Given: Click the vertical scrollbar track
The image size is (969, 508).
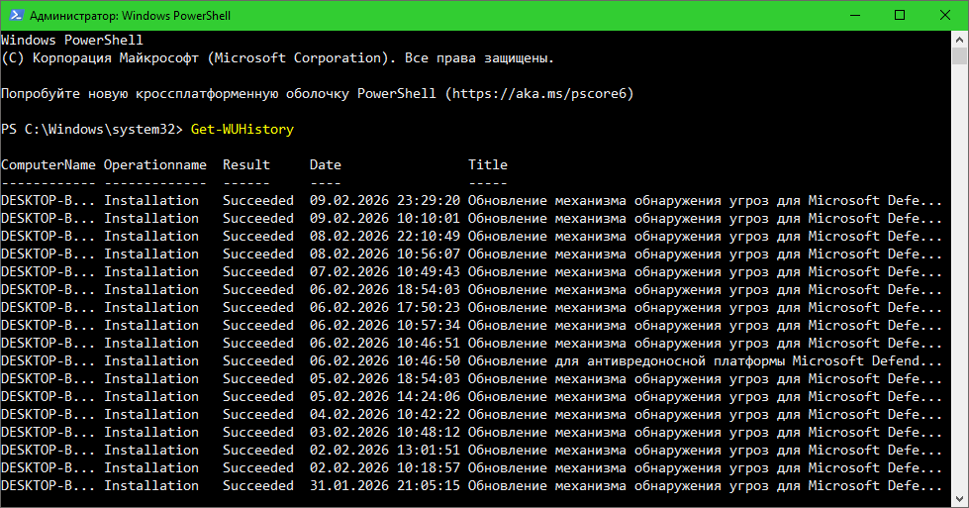Looking at the screenshot, I should [x=960, y=297].
